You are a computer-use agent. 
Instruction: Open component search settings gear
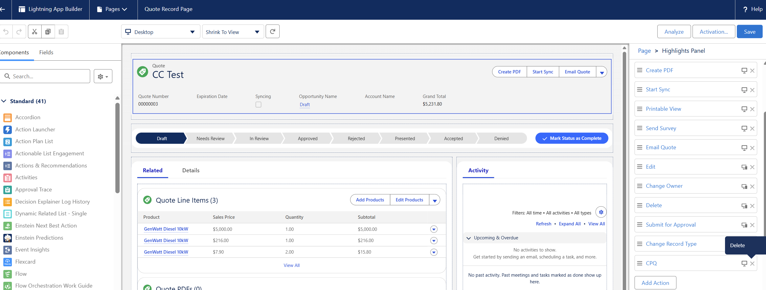coord(103,76)
